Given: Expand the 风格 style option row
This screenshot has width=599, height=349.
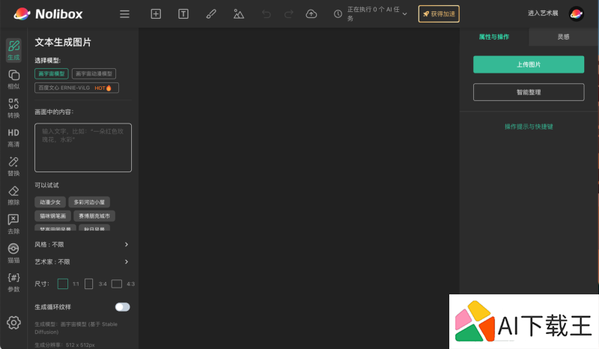Looking at the screenshot, I should pos(82,244).
